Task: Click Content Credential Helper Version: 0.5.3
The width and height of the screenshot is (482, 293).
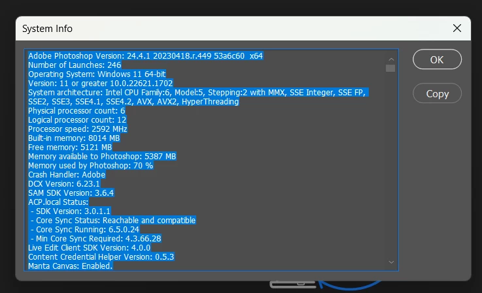Action: [x=101, y=257]
